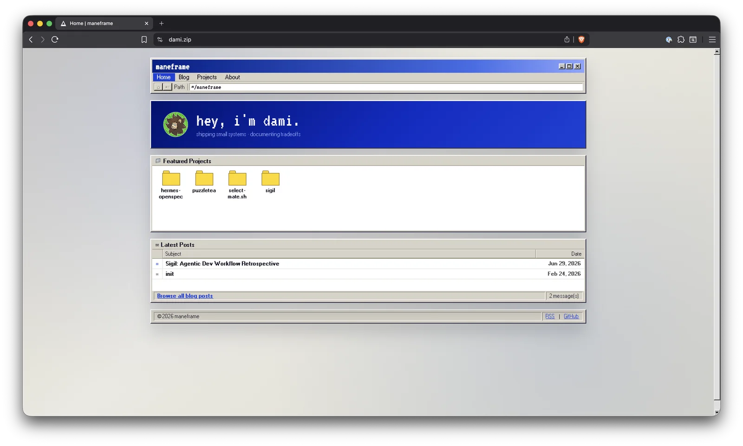Viewport: 743px width, 446px height.
Task: Open a new browser tab with plus
Action: click(162, 23)
